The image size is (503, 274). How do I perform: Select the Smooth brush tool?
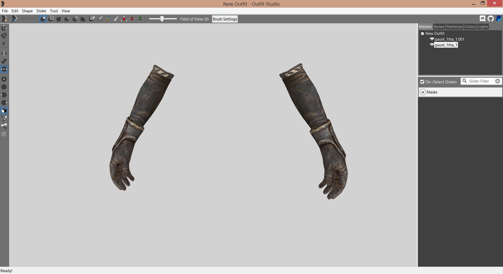83,19
